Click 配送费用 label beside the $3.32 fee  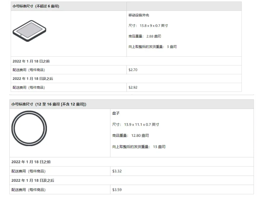(x=28, y=171)
